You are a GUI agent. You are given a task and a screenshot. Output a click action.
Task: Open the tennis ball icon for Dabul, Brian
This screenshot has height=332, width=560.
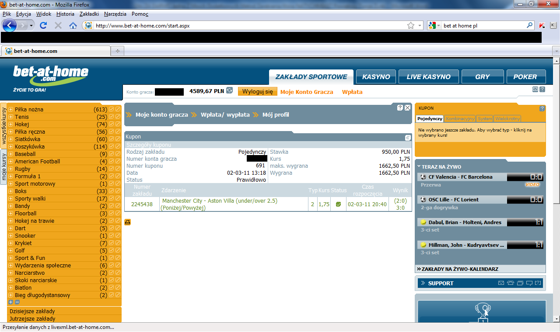[423, 222]
